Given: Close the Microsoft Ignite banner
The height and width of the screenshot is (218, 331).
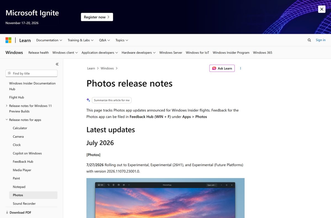Looking at the screenshot, I should [322, 9].
